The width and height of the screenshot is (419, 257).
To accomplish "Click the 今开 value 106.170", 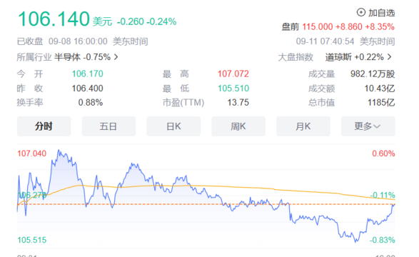I will coord(87,74).
